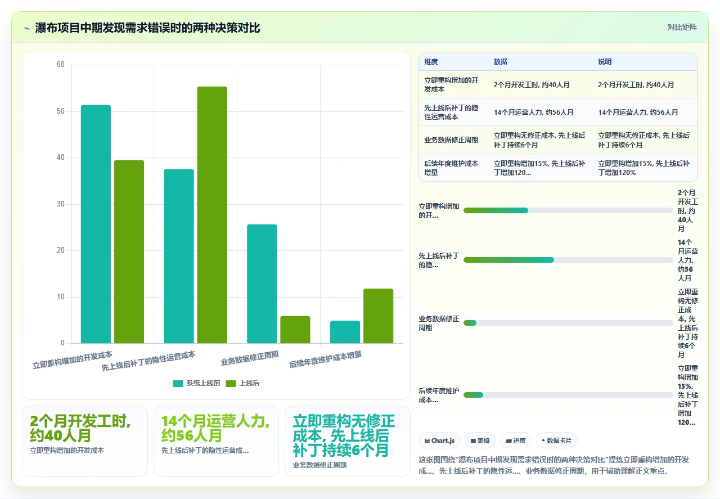The image size is (720, 499).
Task: Click the bar icon in 进度 chip
Action: tap(508, 440)
